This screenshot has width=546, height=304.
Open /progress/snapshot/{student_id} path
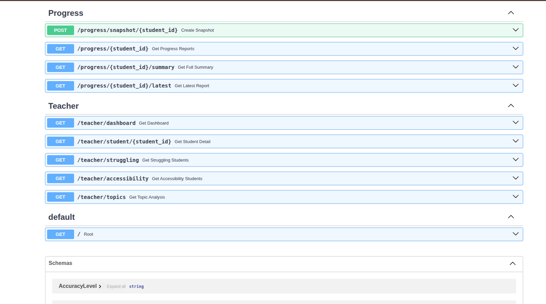(x=127, y=30)
